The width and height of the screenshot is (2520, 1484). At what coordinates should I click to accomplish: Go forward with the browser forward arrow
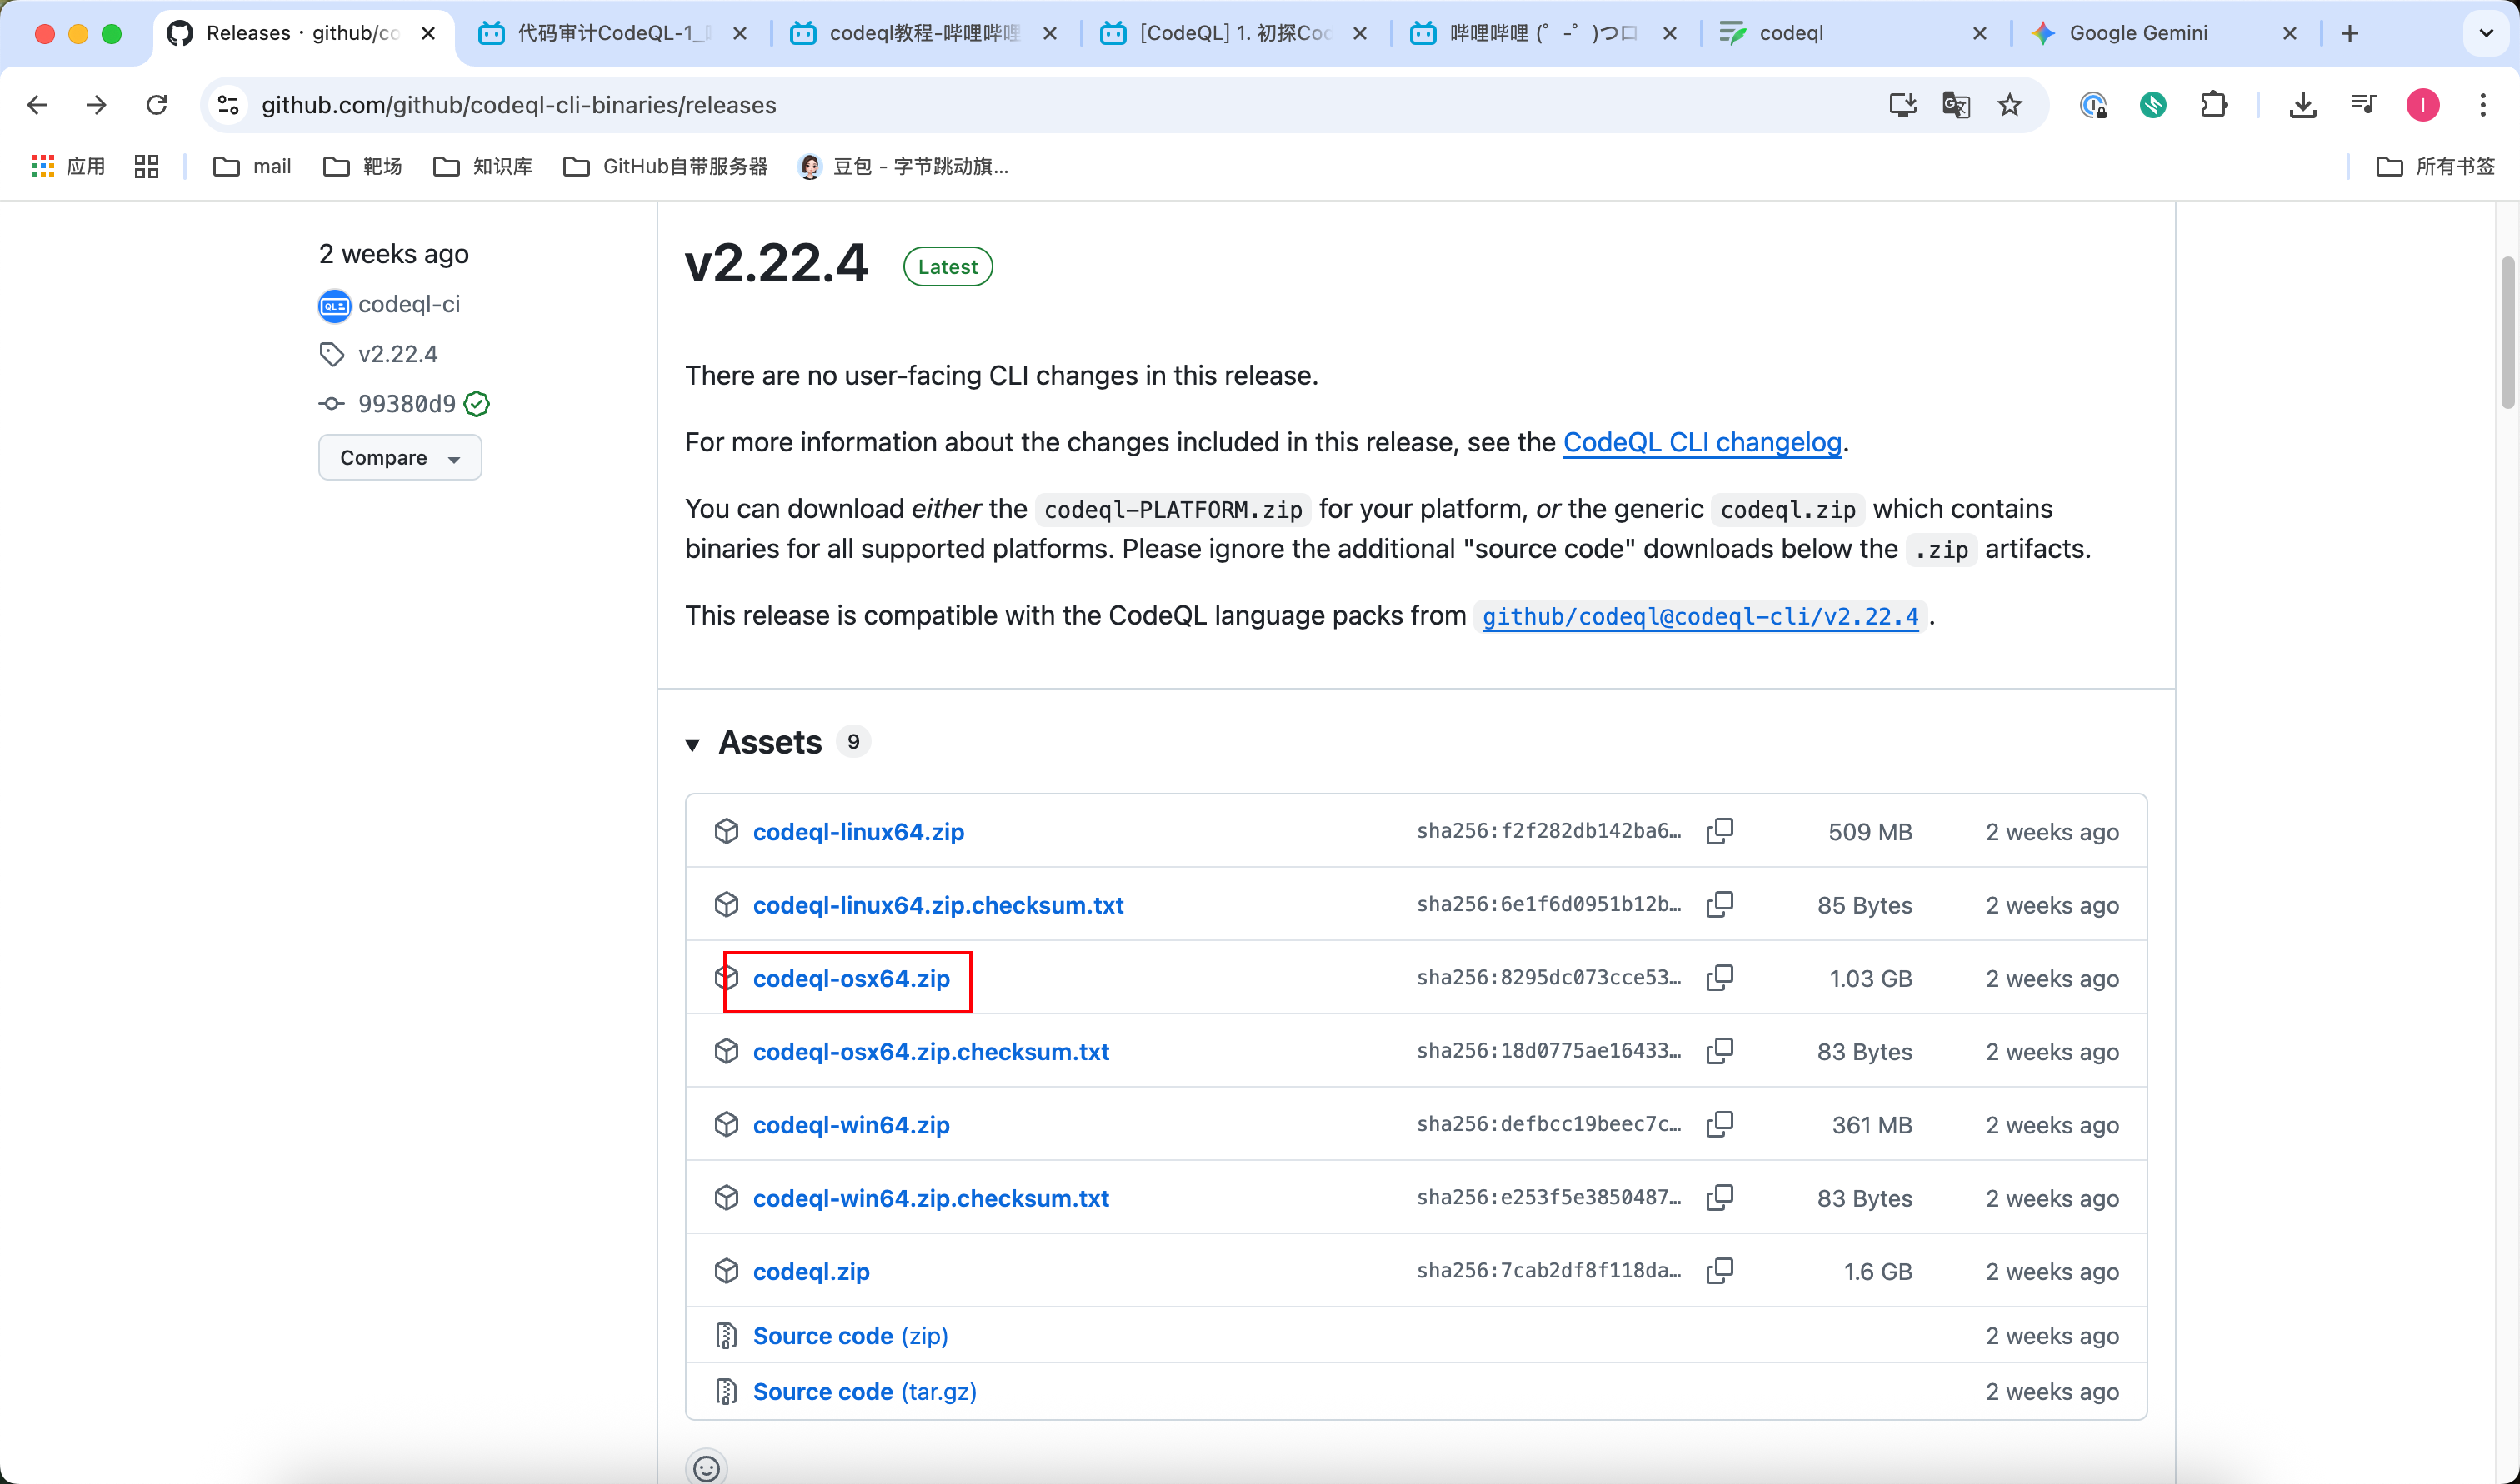pyautogui.click(x=96, y=105)
